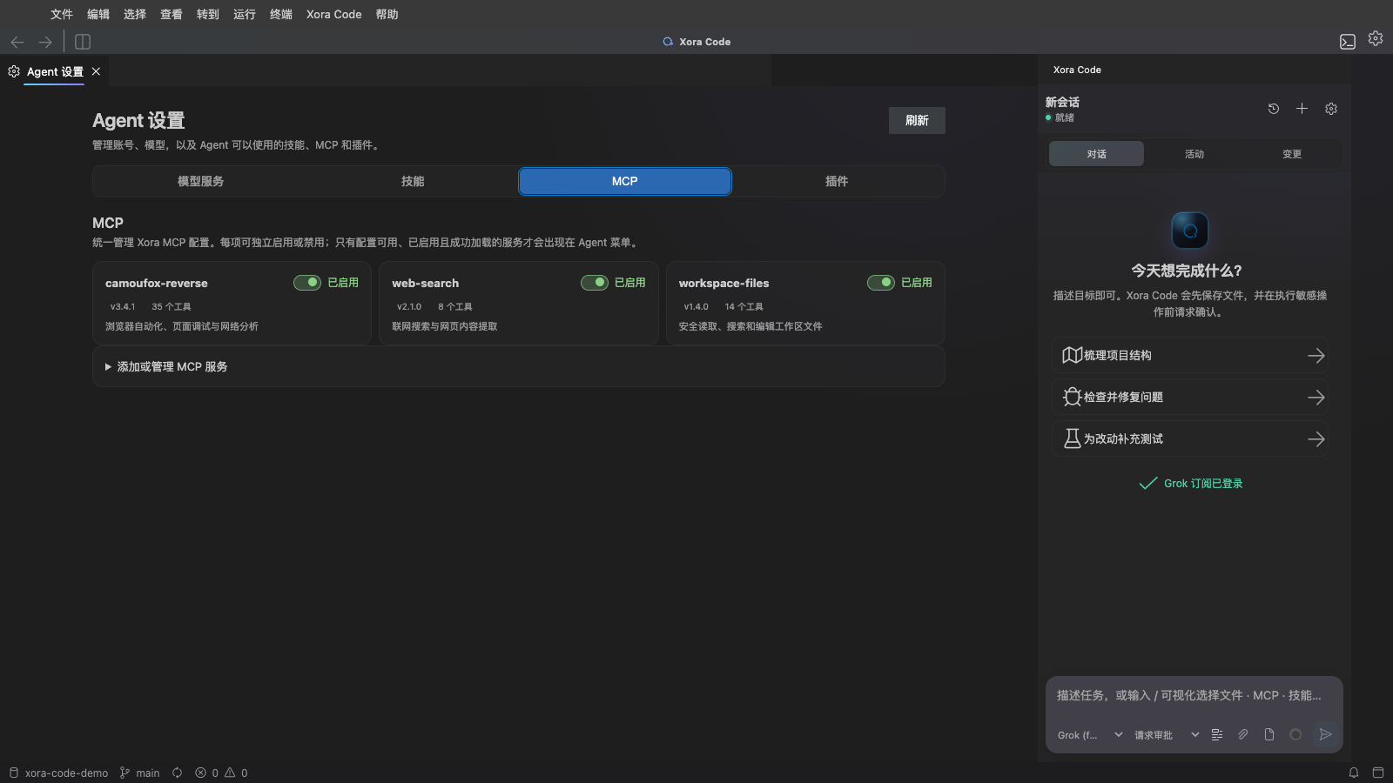The image size is (1393, 783).
Task: Click the Xora Code panel header
Action: pos(1077,70)
